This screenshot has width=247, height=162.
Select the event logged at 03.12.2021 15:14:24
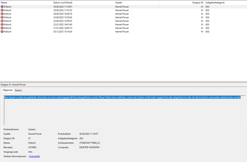[x=123, y=31]
